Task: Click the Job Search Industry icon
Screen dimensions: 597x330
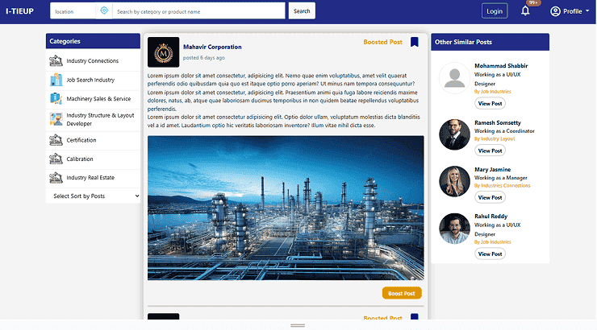Action: point(56,80)
